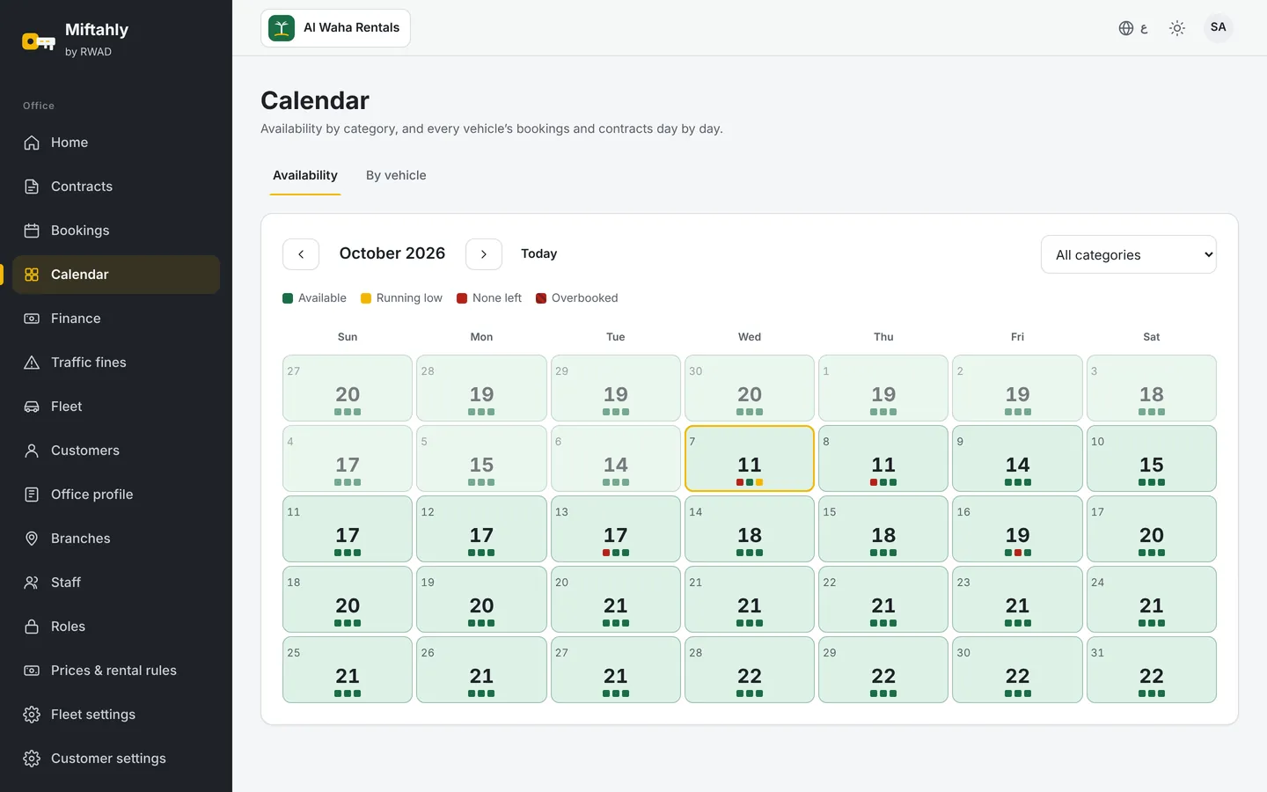Jump to Today in the calendar
Screen dimensions: 1267x792
pyautogui.click(x=538, y=253)
